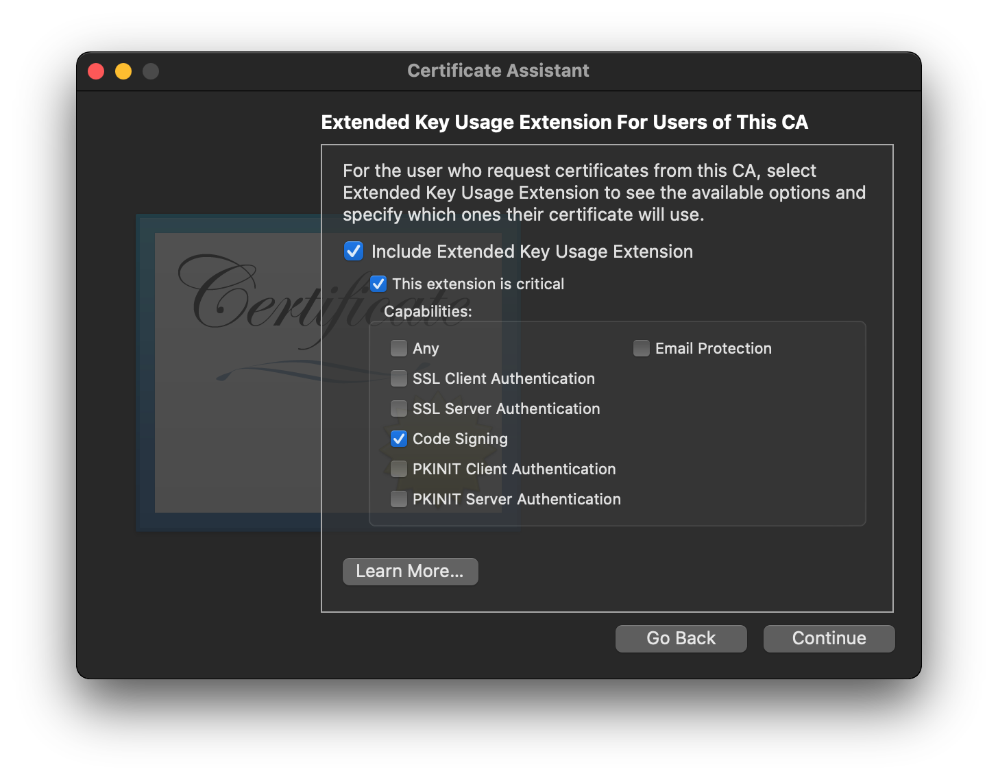The image size is (998, 780).
Task: Enable the Email Protection capability
Action: [642, 348]
